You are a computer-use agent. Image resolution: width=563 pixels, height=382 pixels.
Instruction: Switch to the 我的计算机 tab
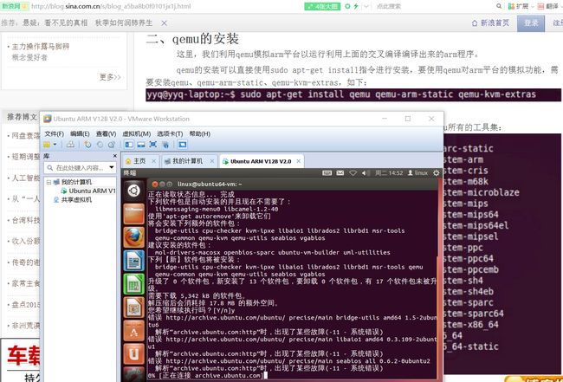pos(187,161)
